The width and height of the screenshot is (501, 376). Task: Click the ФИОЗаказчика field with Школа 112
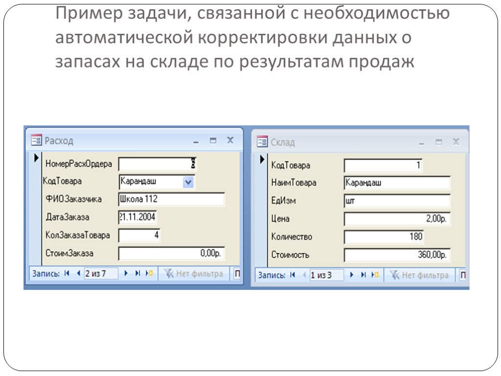pyautogui.click(x=172, y=199)
